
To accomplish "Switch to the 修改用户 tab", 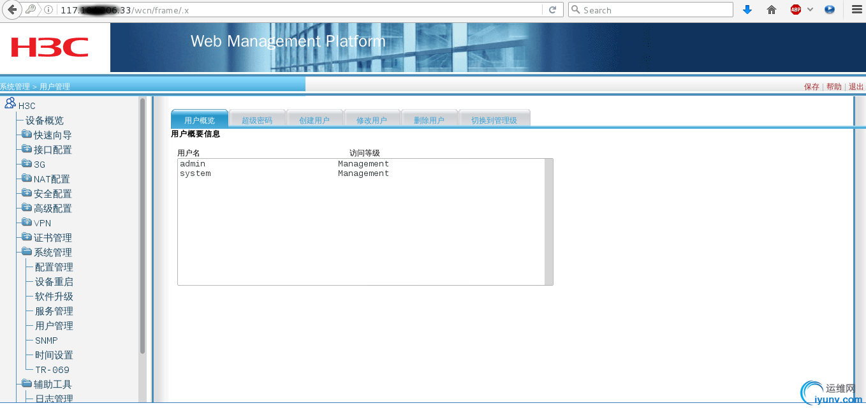I will 372,120.
